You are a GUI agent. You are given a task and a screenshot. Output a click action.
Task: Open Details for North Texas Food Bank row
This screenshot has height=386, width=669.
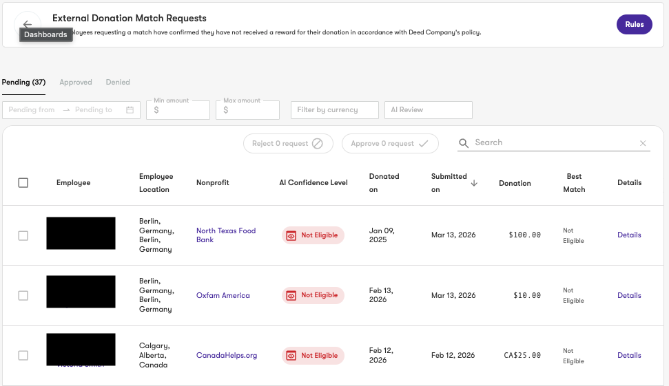click(x=629, y=235)
